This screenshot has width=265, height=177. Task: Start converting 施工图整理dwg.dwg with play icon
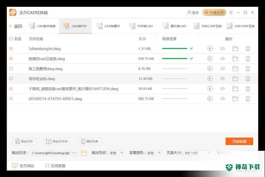point(210,68)
